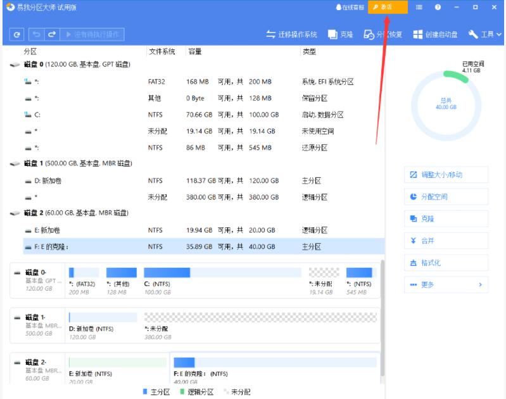Click 格式化 format button
Image resolution: width=506 pixels, height=399 pixels.
click(446, 263)
